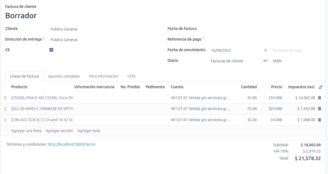Delete the C9200L-DNA-E-48 invoice line
328x174 pixels.
coord(320,98)
